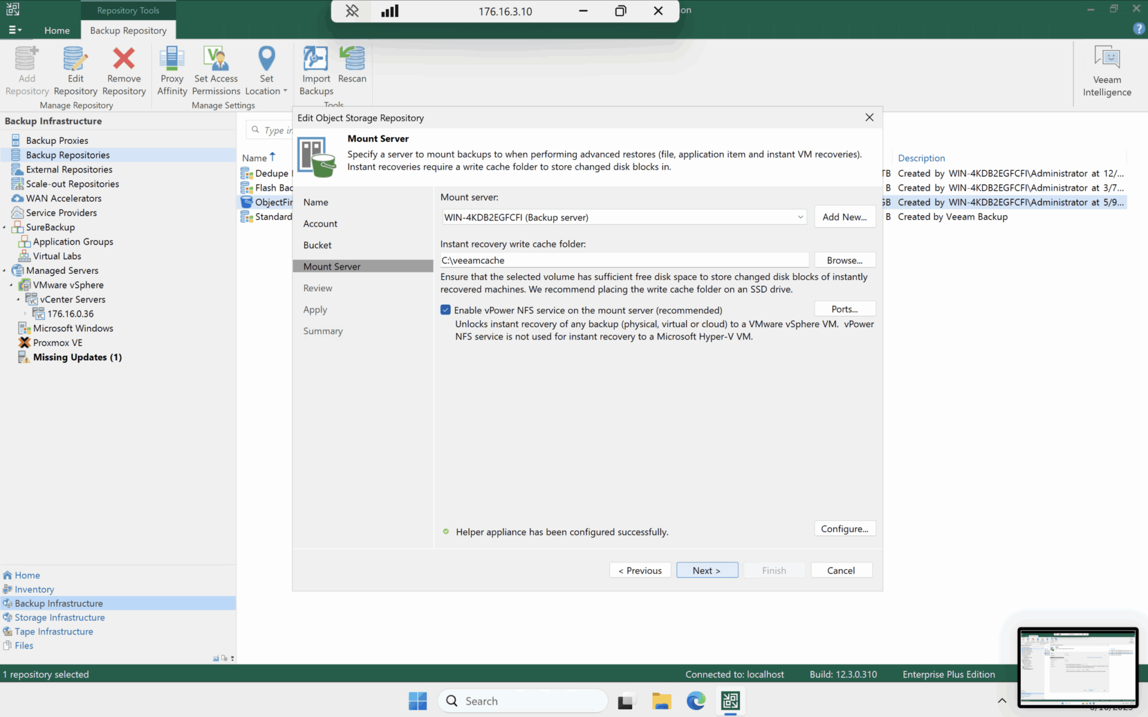Image resolution: width=1148 pixels, height=717 pixels.
Task: Click the Task View taskbar icon
Action: point(626,701)
